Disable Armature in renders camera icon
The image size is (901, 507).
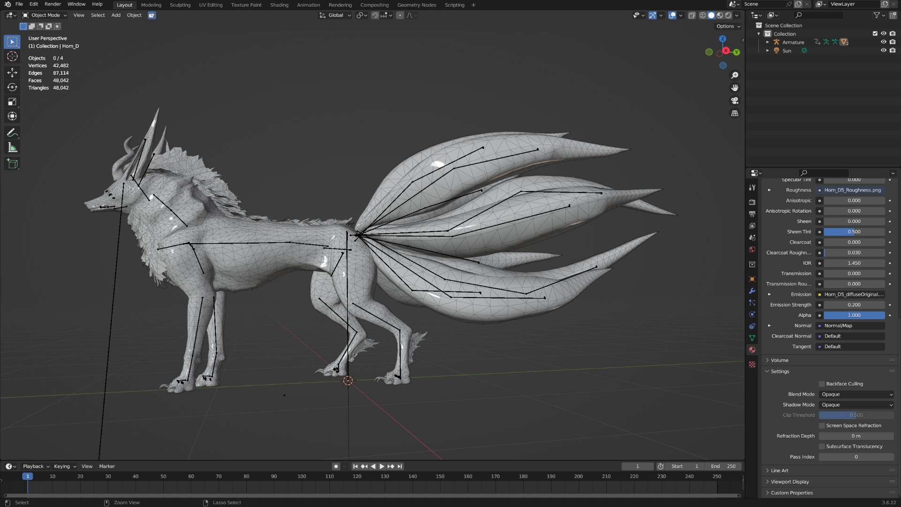click(x=892, y=42)
